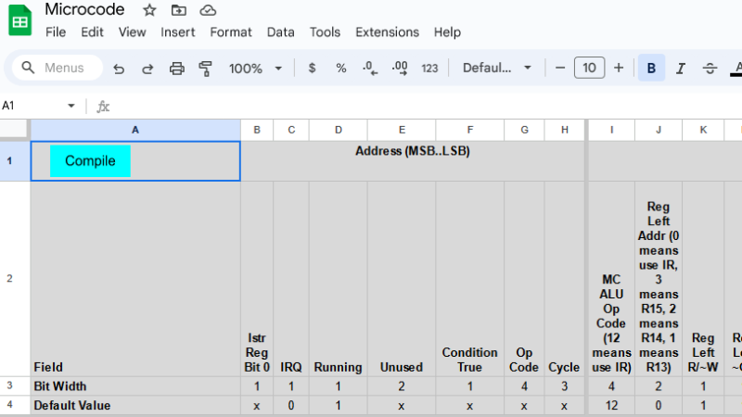
Task: Toggle italic formatting
Action: [x=681, y=68]
